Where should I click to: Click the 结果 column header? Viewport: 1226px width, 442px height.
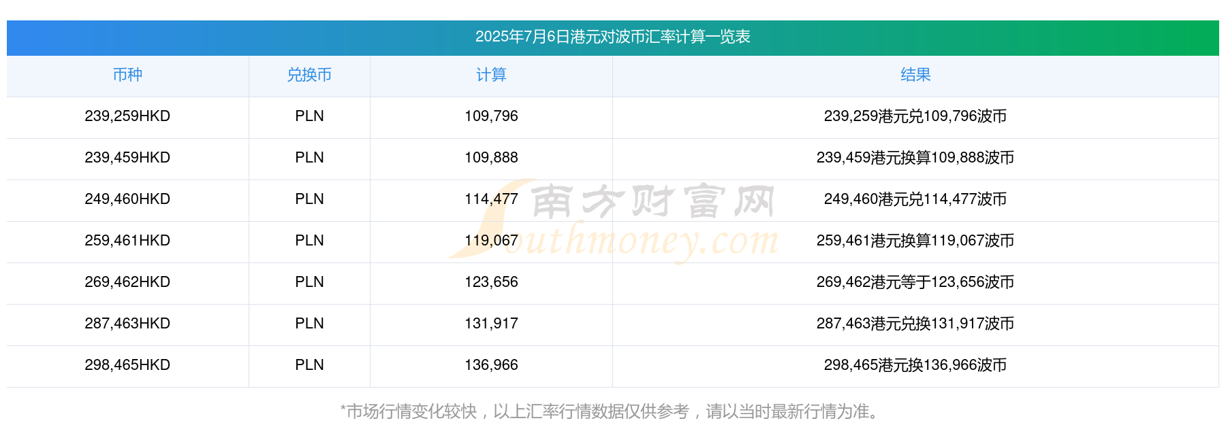[915, 75]
